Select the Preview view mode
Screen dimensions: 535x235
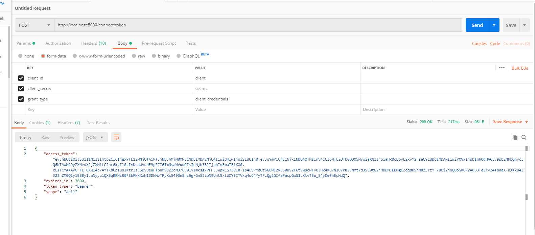67,137
